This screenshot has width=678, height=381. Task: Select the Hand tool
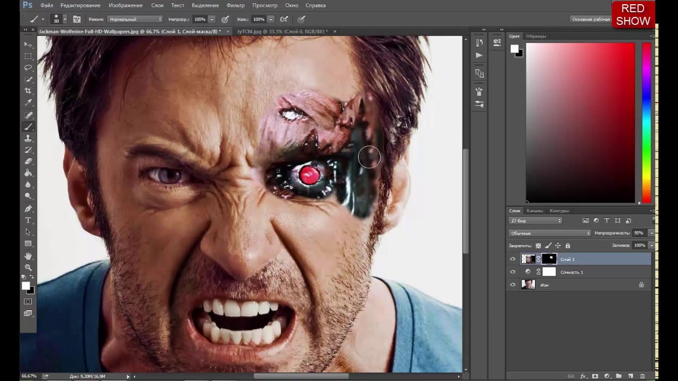28,256
